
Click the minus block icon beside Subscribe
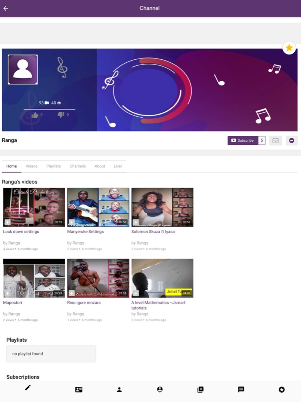(x=291, y=140)
